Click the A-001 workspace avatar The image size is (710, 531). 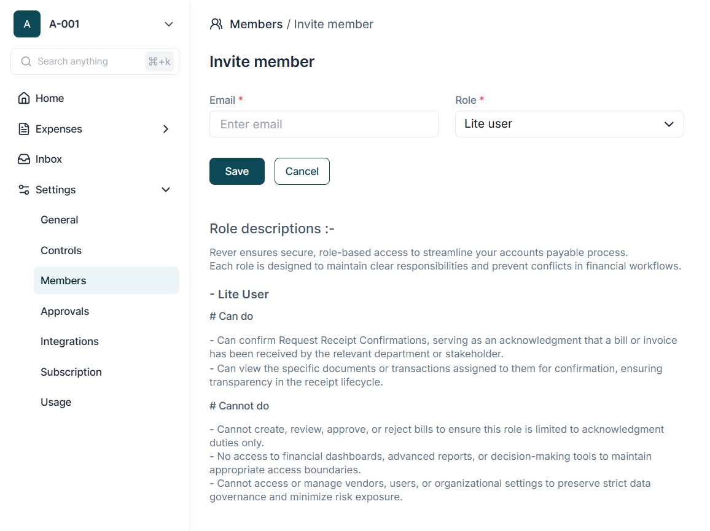(27, 24)
